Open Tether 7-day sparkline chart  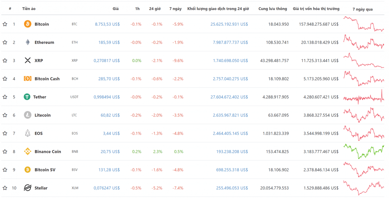point(363,96)
